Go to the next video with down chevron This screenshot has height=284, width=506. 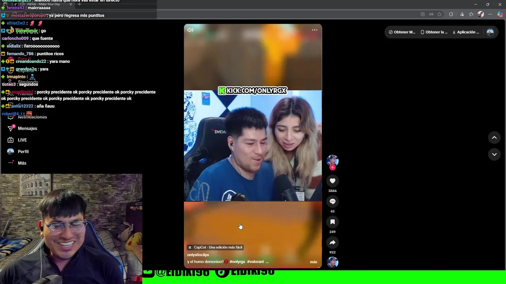click(494, 154)
